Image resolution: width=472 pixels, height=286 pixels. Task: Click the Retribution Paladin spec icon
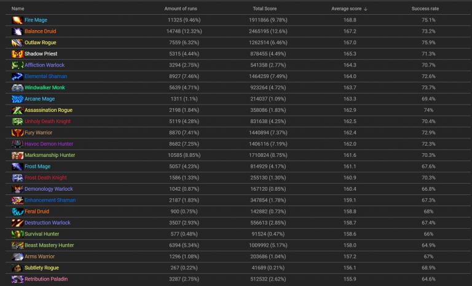[17, 279]
